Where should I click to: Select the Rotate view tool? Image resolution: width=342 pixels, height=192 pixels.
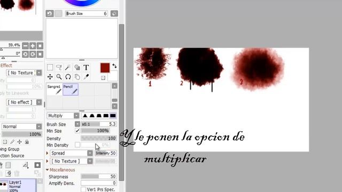68,77
